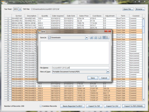Click the Open File button
The height and width of the screenshot is (112, 149).
click(128, 9)
